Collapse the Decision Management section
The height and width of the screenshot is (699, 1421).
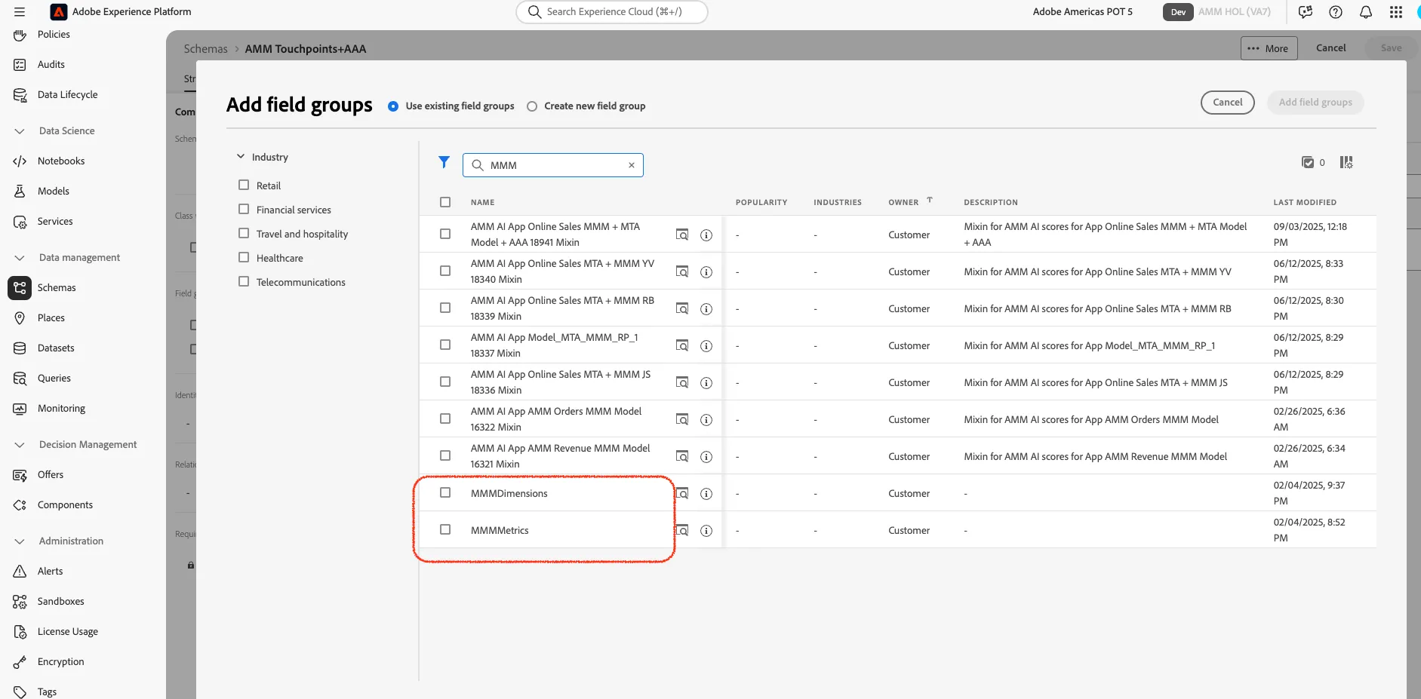point(20,445)
